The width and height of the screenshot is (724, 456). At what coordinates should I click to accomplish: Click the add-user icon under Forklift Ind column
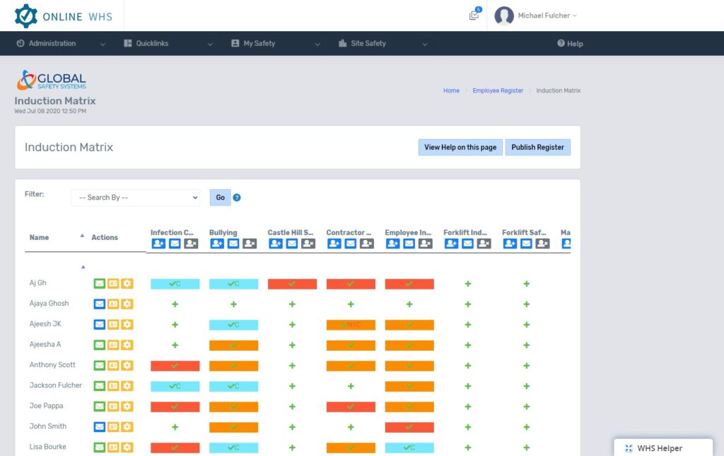click(451, 244)
